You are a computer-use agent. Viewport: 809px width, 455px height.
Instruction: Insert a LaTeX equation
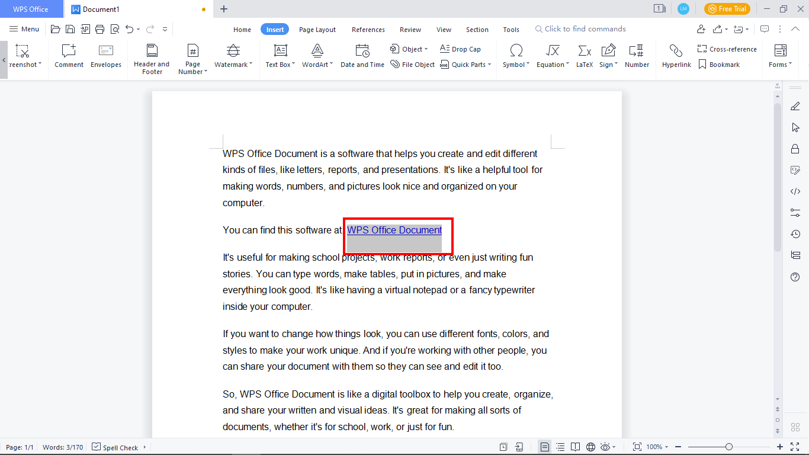click(x=584, y=56)
